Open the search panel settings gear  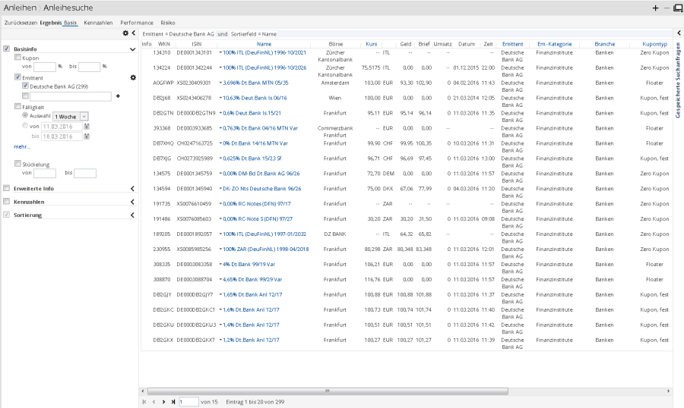(x=125, y=33)
